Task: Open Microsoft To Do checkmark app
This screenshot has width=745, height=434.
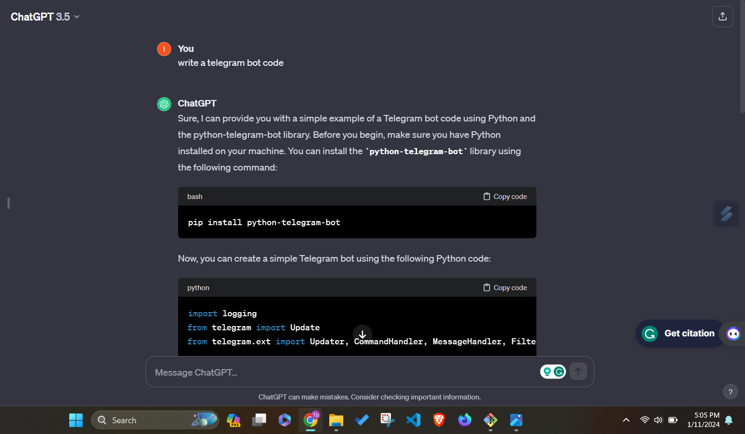Action: (362, 420)
